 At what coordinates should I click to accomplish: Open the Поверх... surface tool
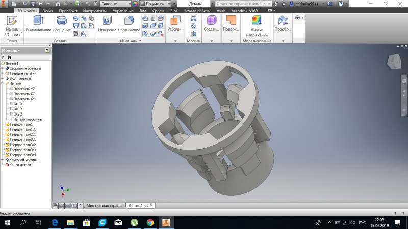(231, 23)
